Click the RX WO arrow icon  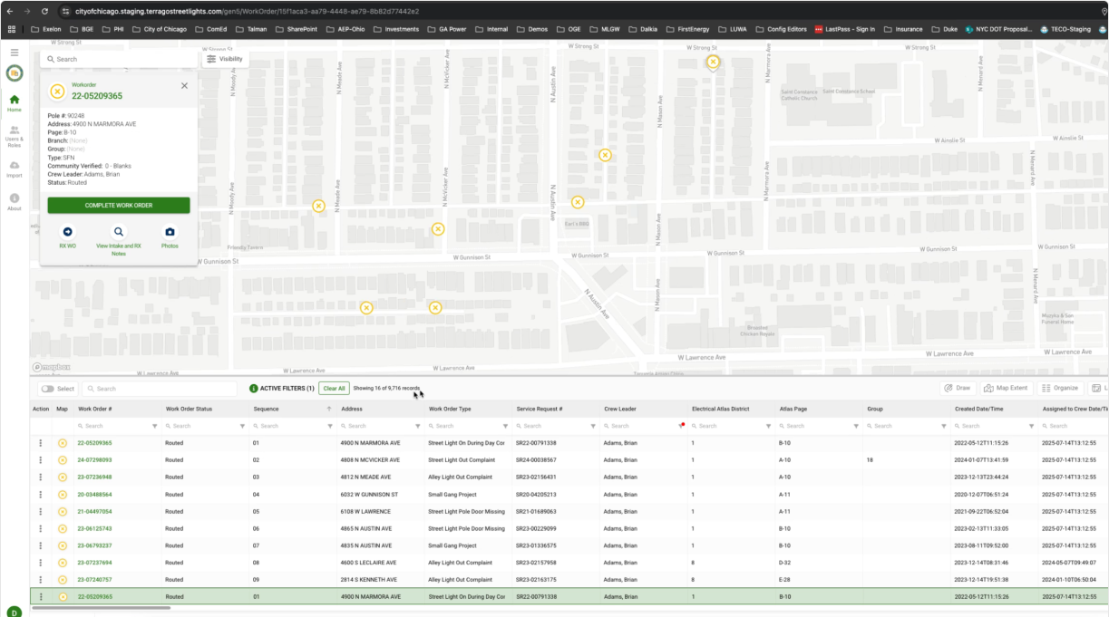68,232
